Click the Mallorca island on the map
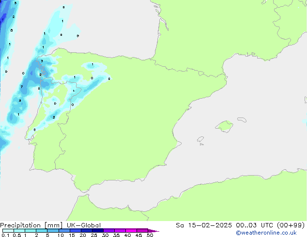The height and width of the screenshot is (237, 307). coord(224,126)
